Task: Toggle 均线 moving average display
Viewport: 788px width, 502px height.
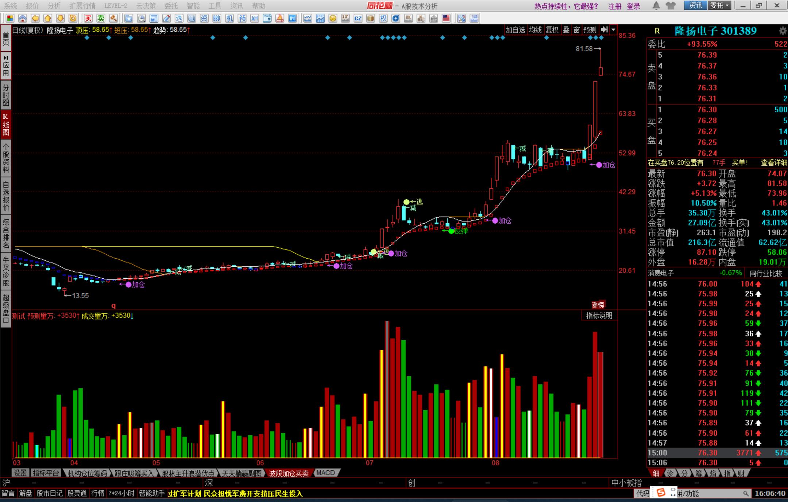Action: (x=535, y=30)
